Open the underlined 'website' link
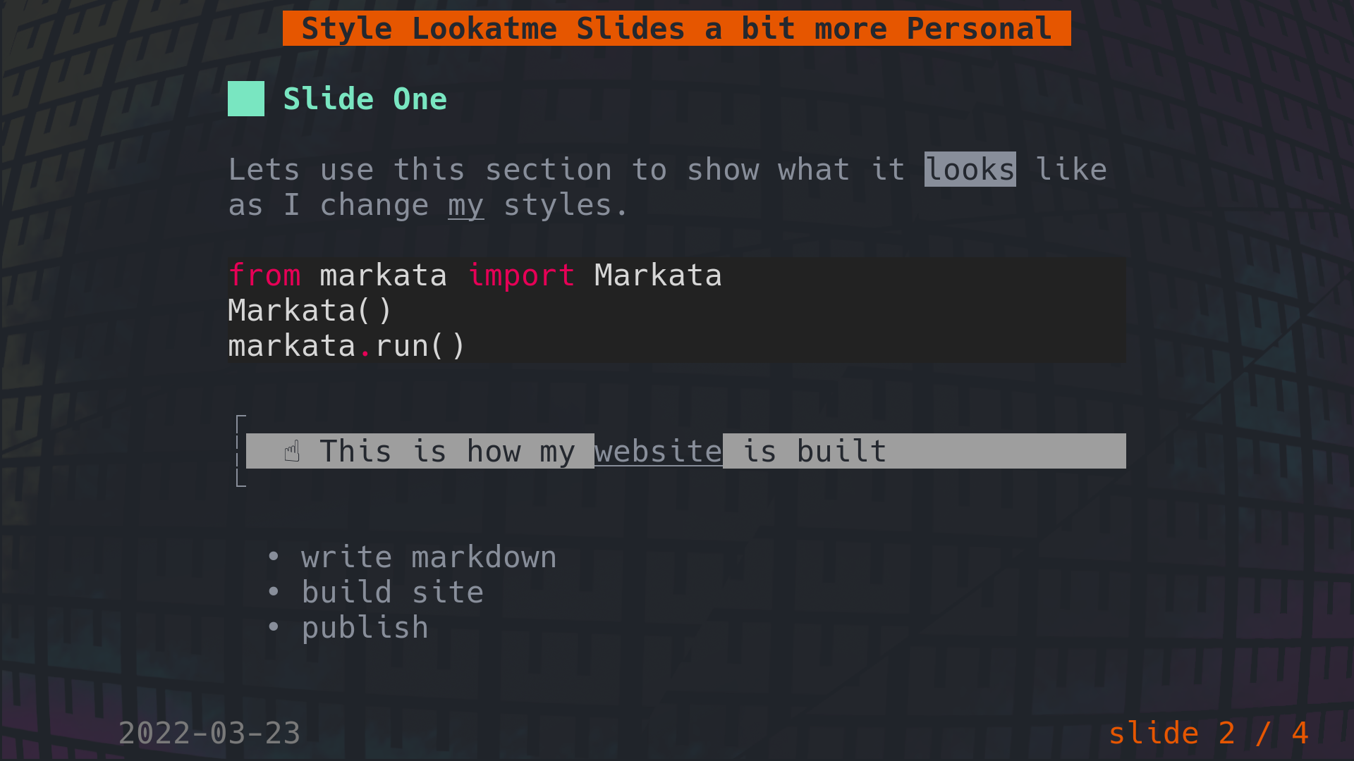 tap(658, 451)
